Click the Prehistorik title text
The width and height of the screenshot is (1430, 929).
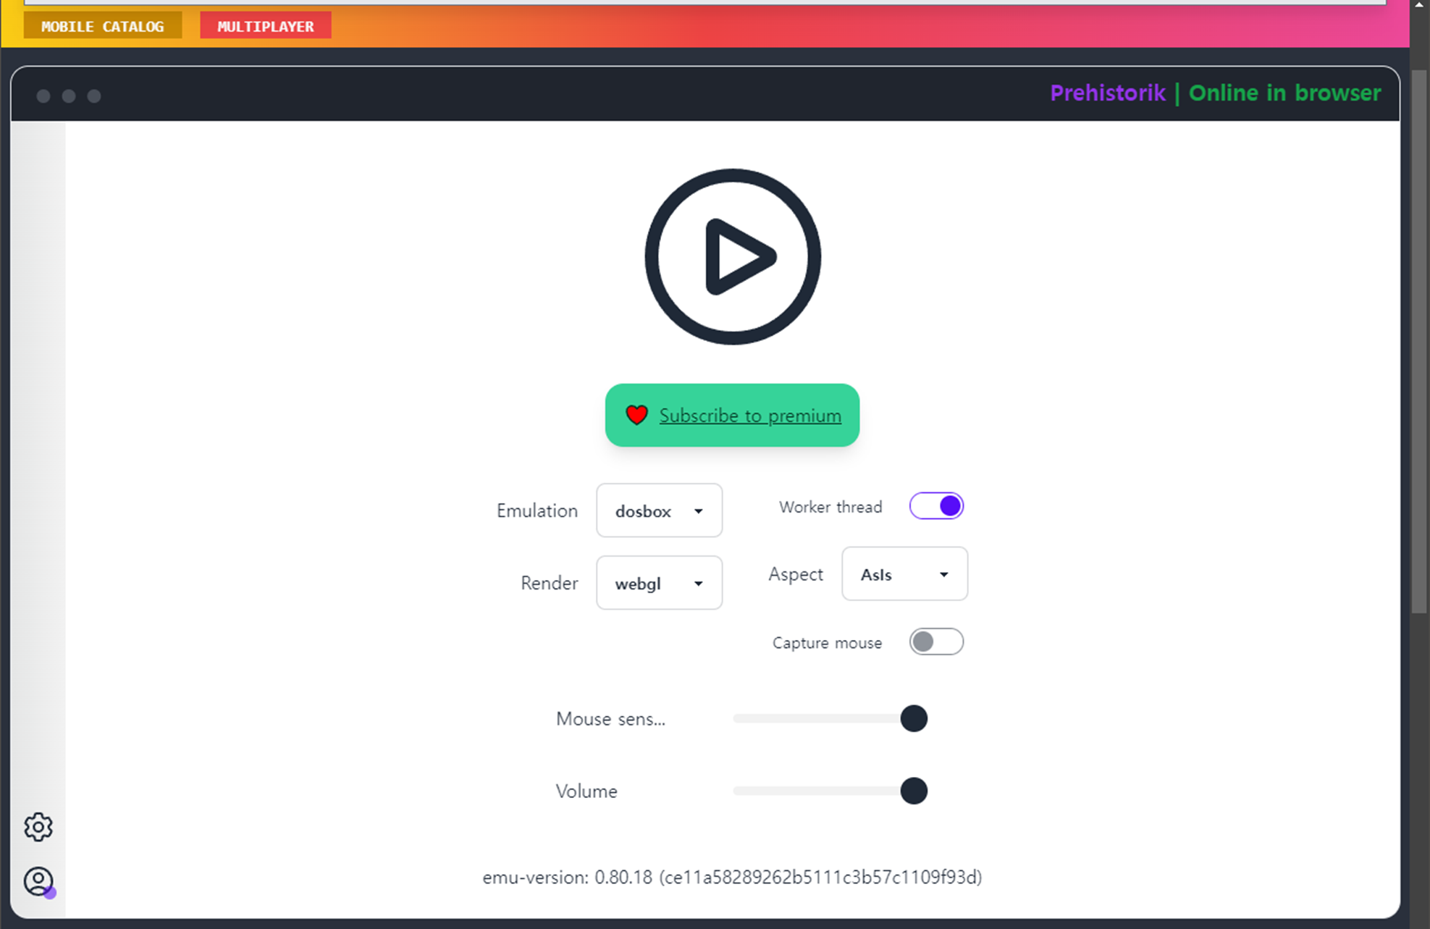1108,93
